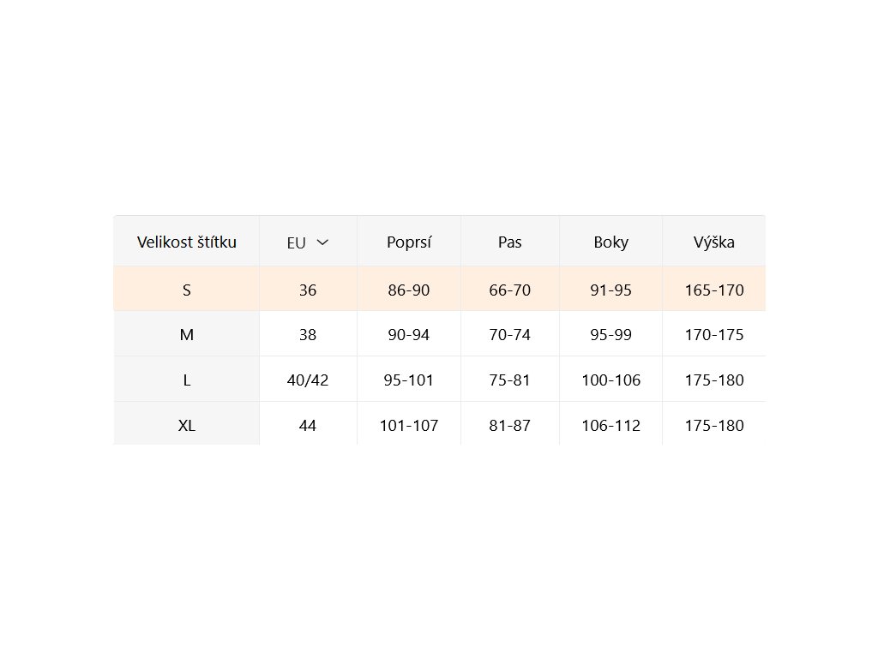Select the S size row label
The width and height of the screenshot is (878, 658).
tap(186, 290)
